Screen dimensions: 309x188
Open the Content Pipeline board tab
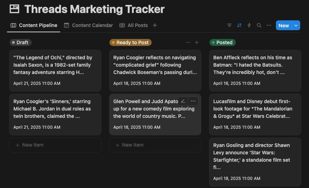point(34,25)
